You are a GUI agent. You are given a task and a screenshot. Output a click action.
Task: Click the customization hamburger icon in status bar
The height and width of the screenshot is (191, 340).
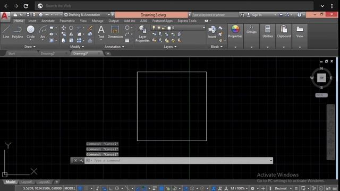click(x=335, y=188)
